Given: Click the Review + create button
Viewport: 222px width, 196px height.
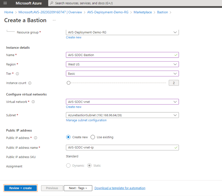Looking at the screenshot, I should click(20, 188).
